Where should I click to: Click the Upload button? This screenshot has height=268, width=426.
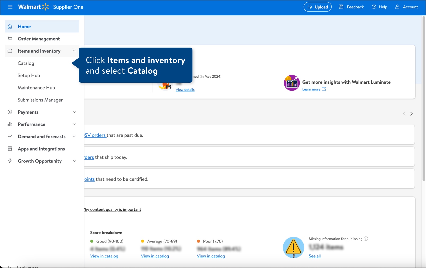317,7
